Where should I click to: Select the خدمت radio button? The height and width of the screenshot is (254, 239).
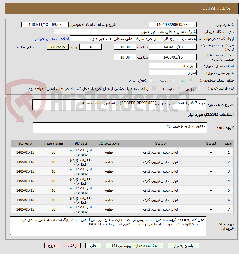point(173,80)
